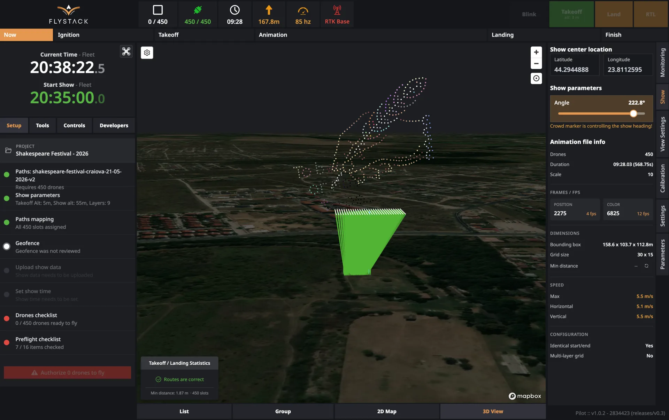
Task: Refresh the Min distance calculation
Action: [x=646, y=266]
